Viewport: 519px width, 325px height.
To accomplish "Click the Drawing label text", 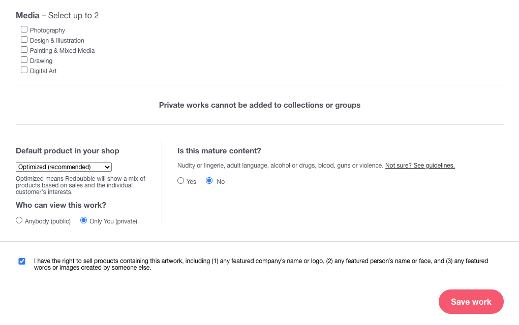I will [41, 61].
